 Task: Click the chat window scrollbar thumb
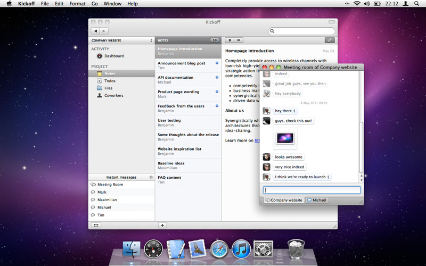tap(361, 147)
